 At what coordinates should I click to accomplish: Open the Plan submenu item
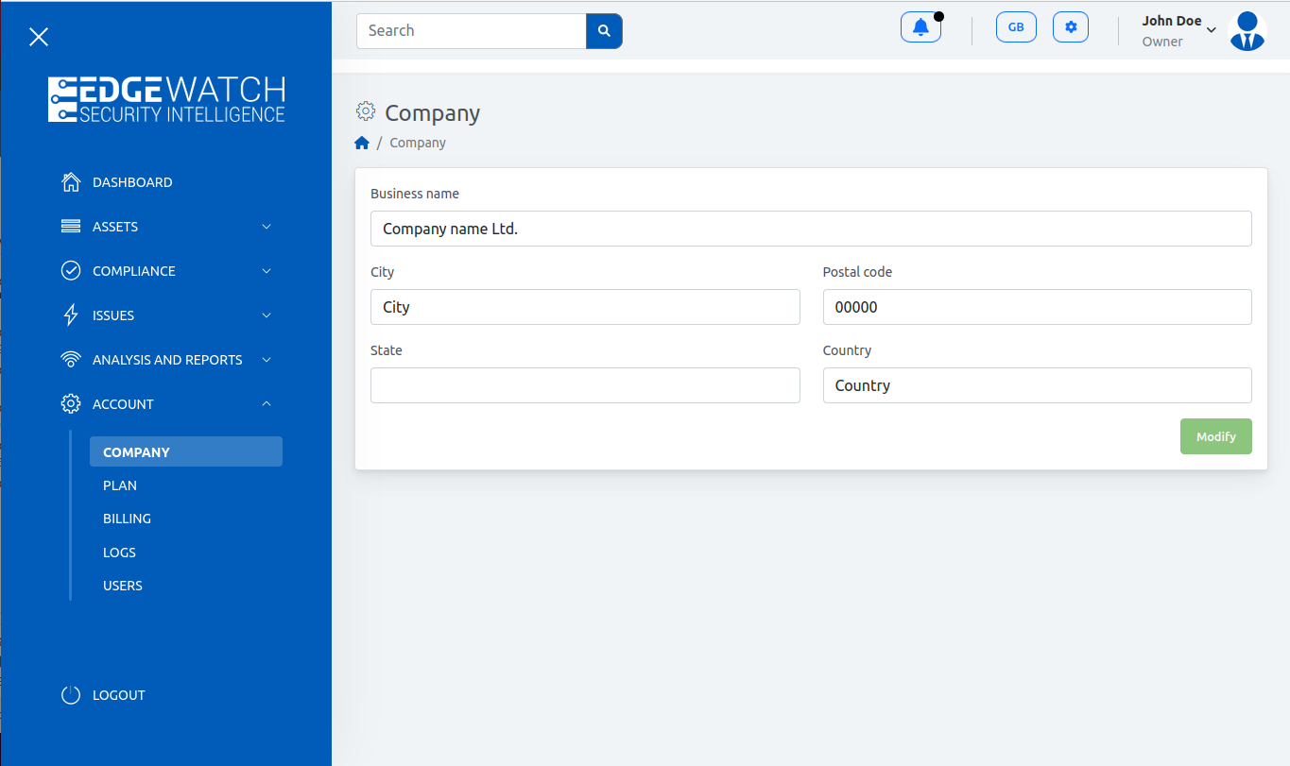tap(120, 485)
